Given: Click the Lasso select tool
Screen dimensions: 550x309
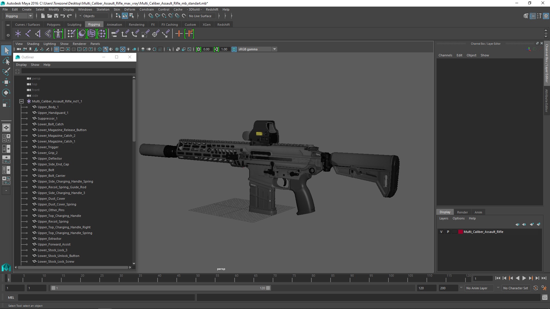Looking at the screenshot, I should [6, 61].
